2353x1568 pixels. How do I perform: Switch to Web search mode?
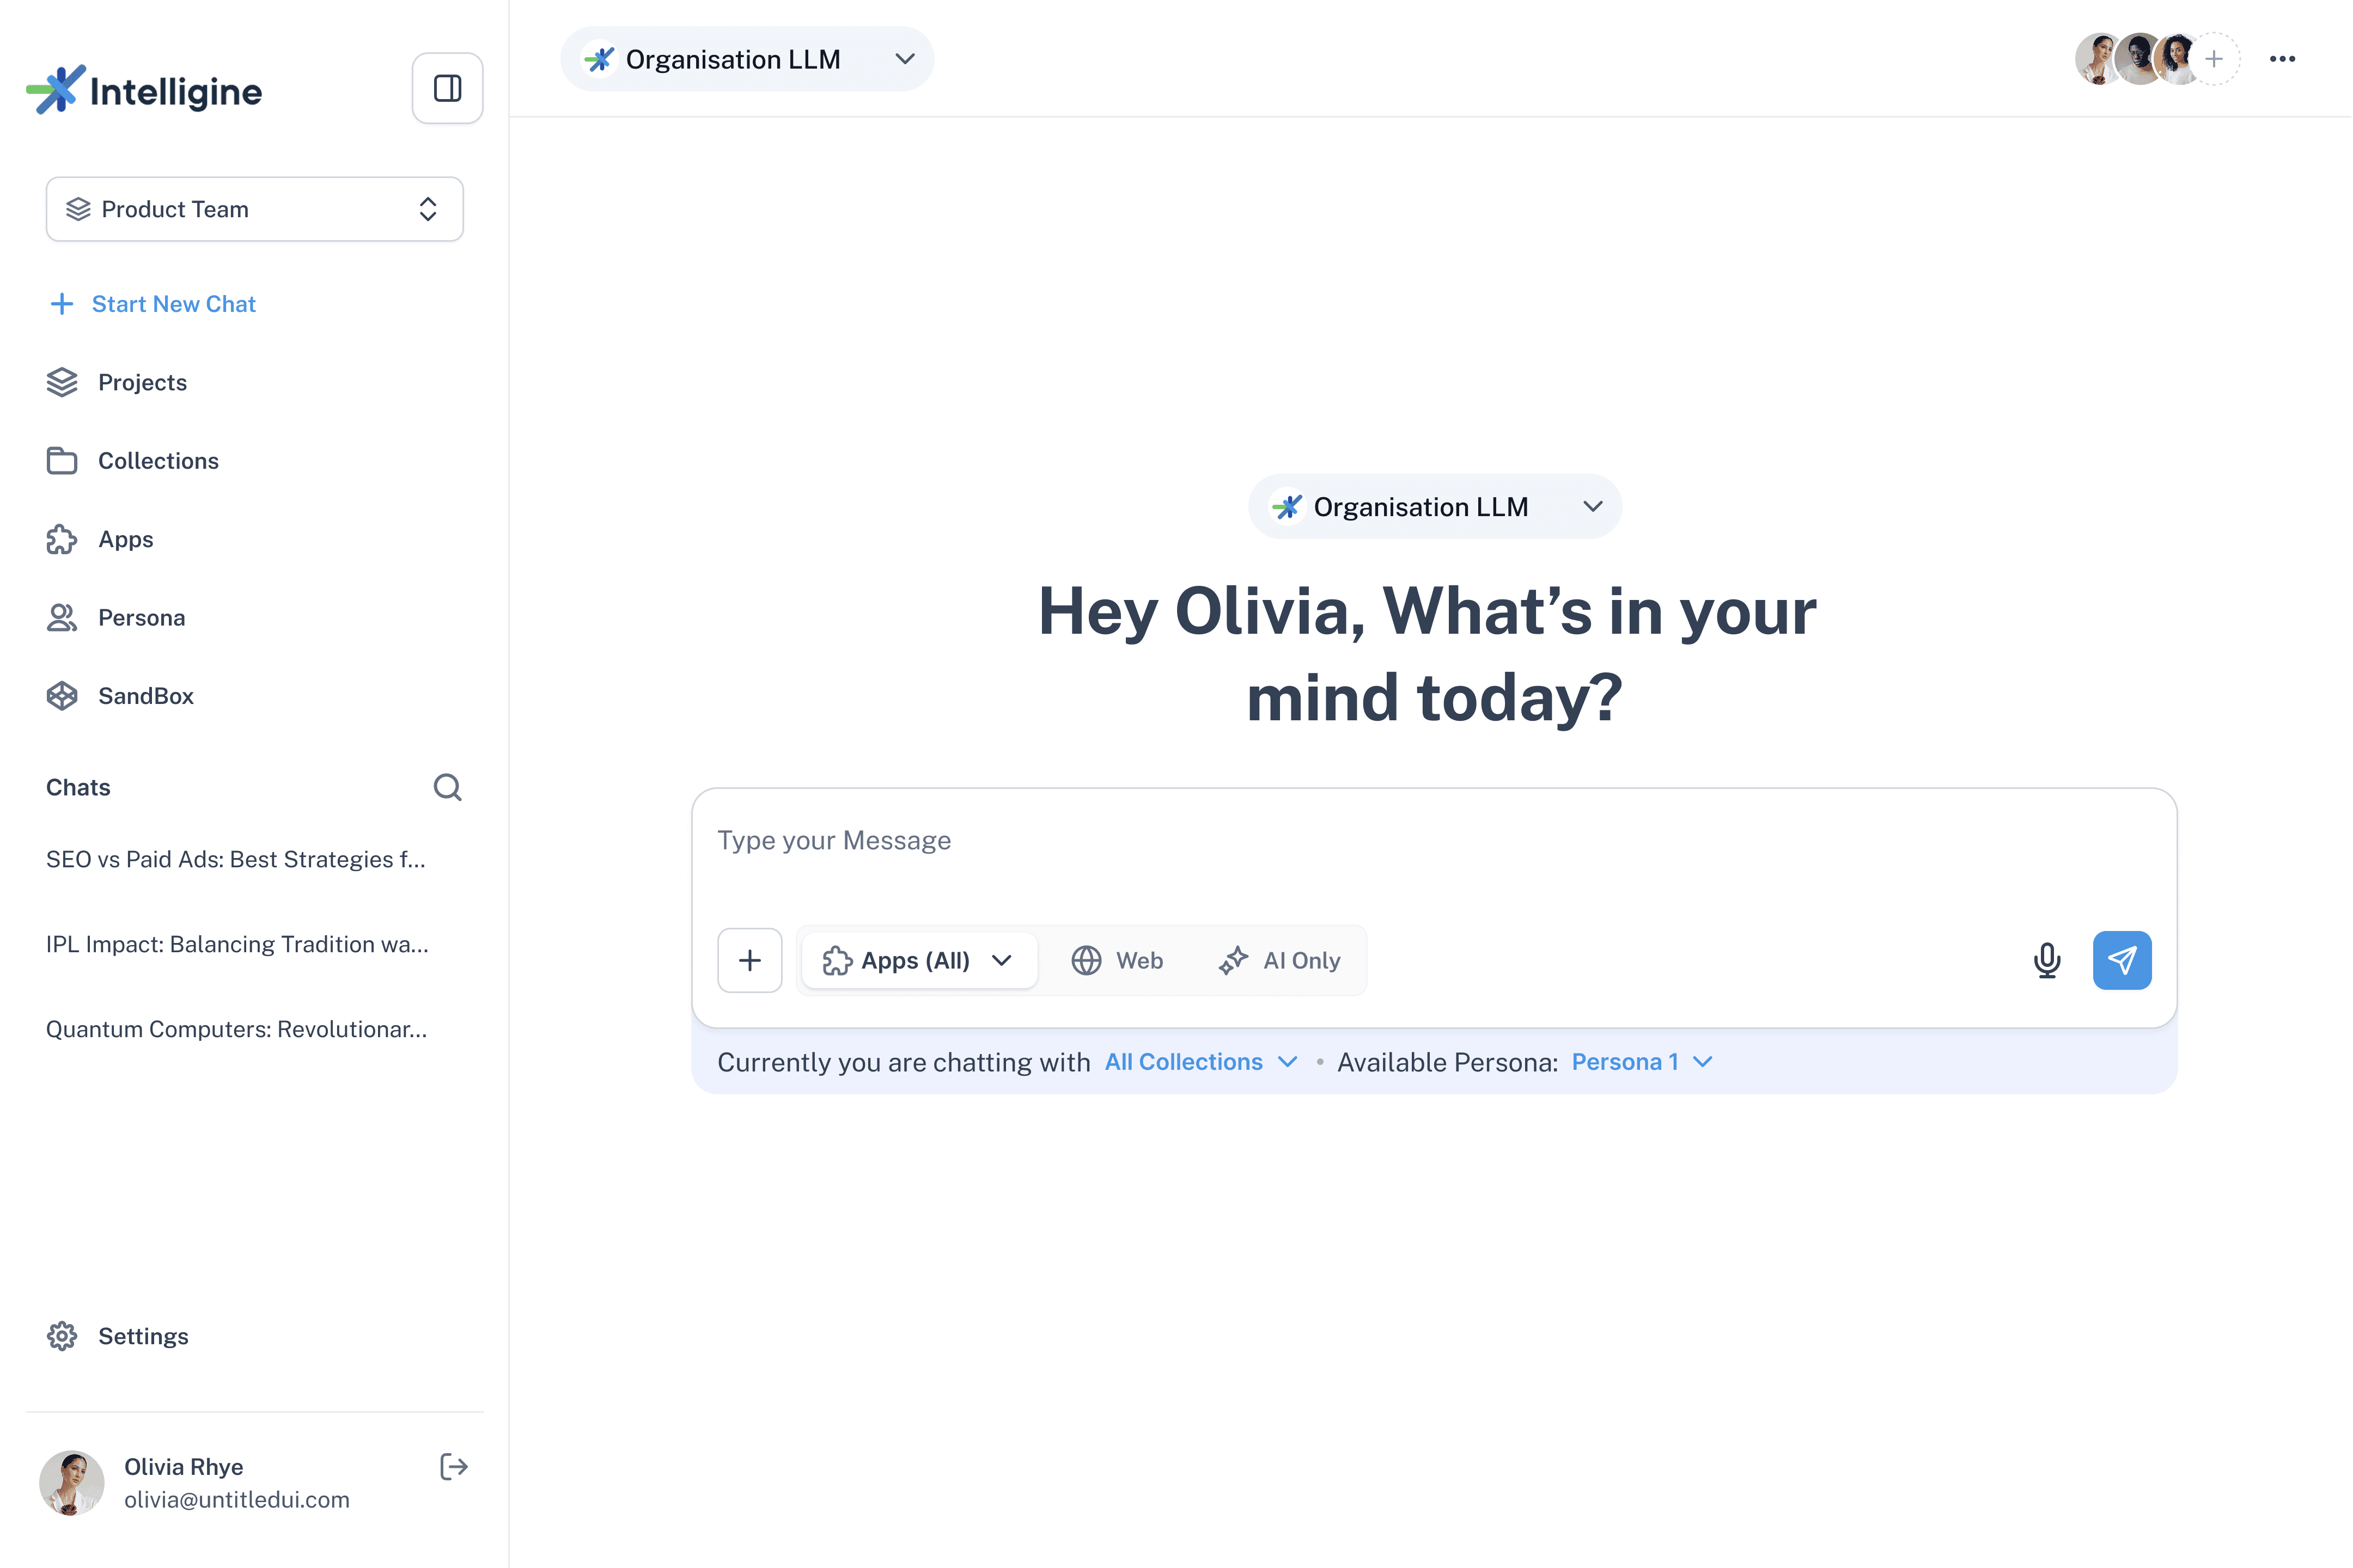click(x=1117, y=960)
